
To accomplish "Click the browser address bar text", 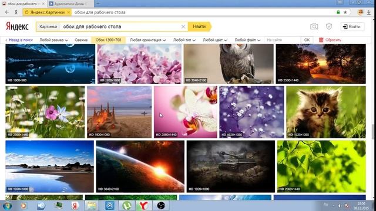I will pyautogui.click(x=100, y=12).
